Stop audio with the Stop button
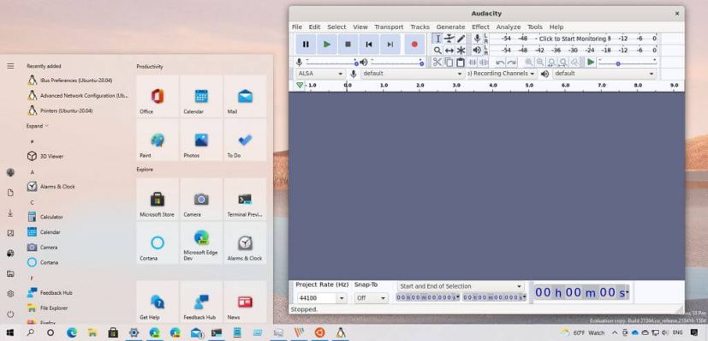The height and width of the screenshot is (341, 708). click(x=348, y=45)
